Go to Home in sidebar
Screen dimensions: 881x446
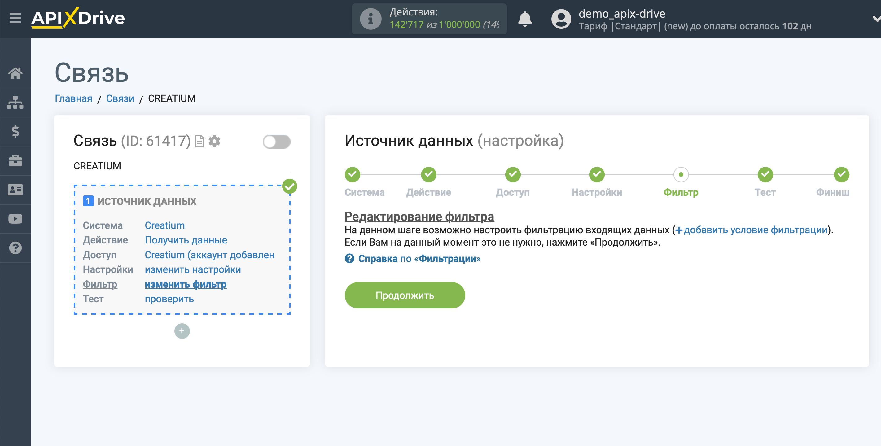[x=15, y=73]
